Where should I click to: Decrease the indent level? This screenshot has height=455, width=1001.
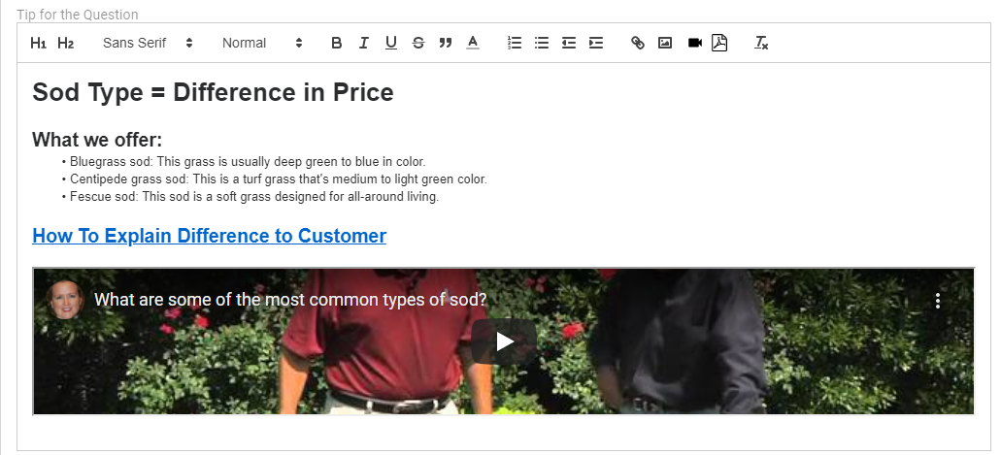569,43
